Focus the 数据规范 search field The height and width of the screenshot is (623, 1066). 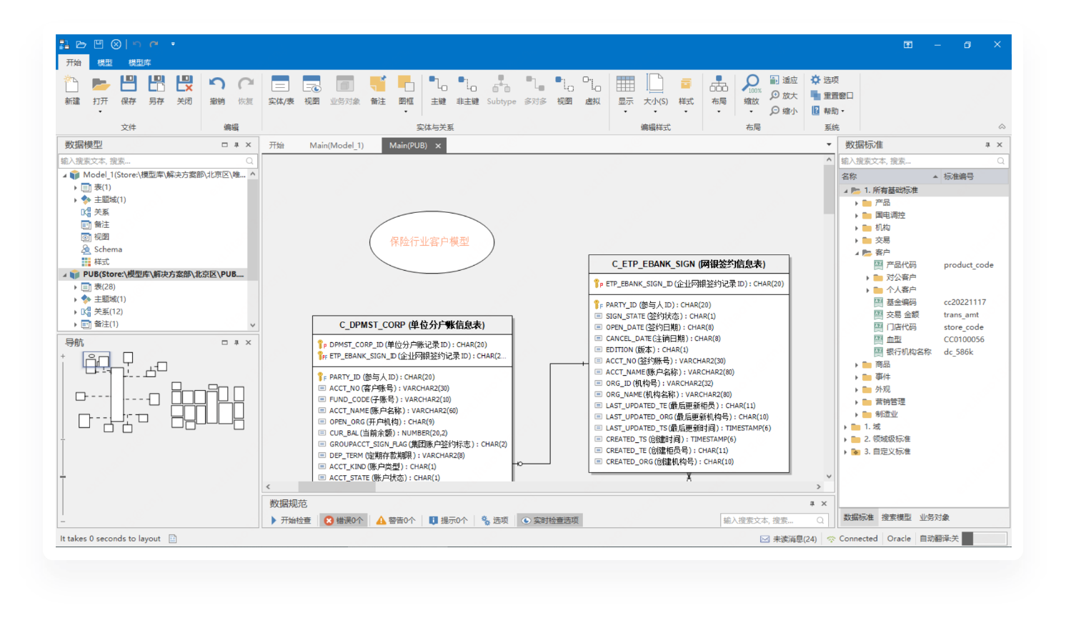click(774, 520)
